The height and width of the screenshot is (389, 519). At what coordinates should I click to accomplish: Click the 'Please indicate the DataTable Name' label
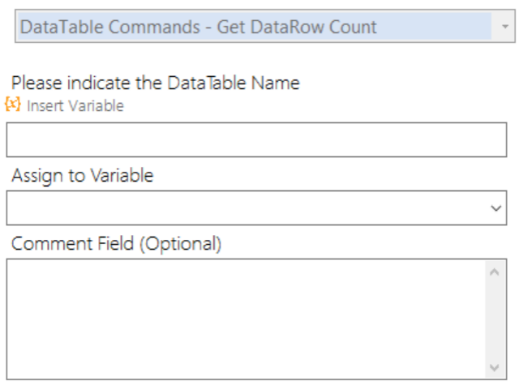(x=156, y=83)
